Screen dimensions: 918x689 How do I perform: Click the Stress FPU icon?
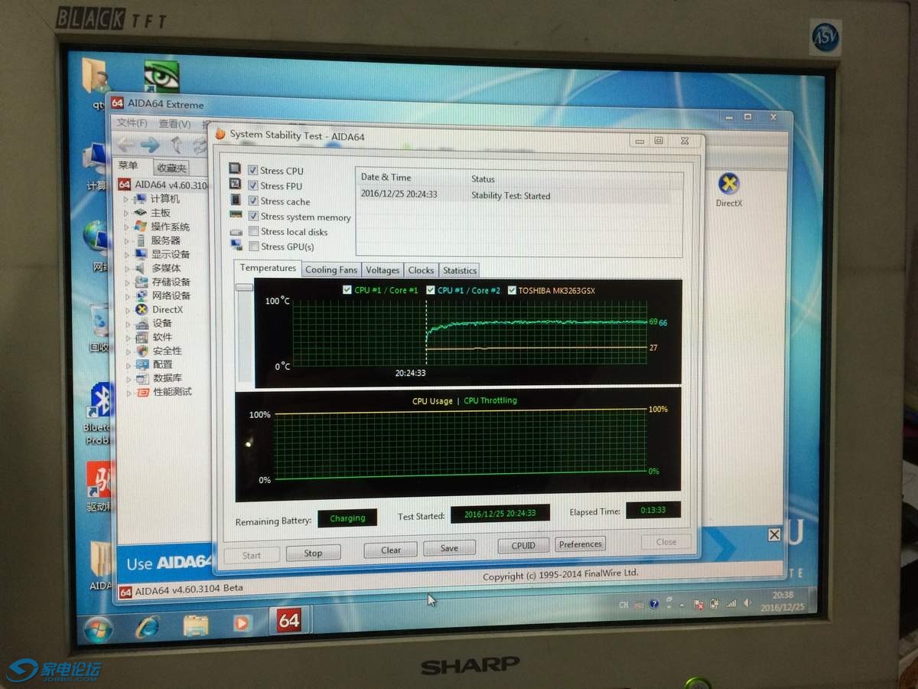[235, 184]
